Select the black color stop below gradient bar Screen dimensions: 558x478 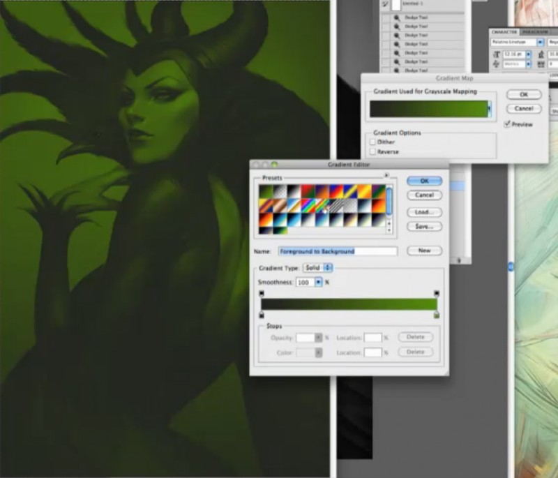[x=262, y=315]
